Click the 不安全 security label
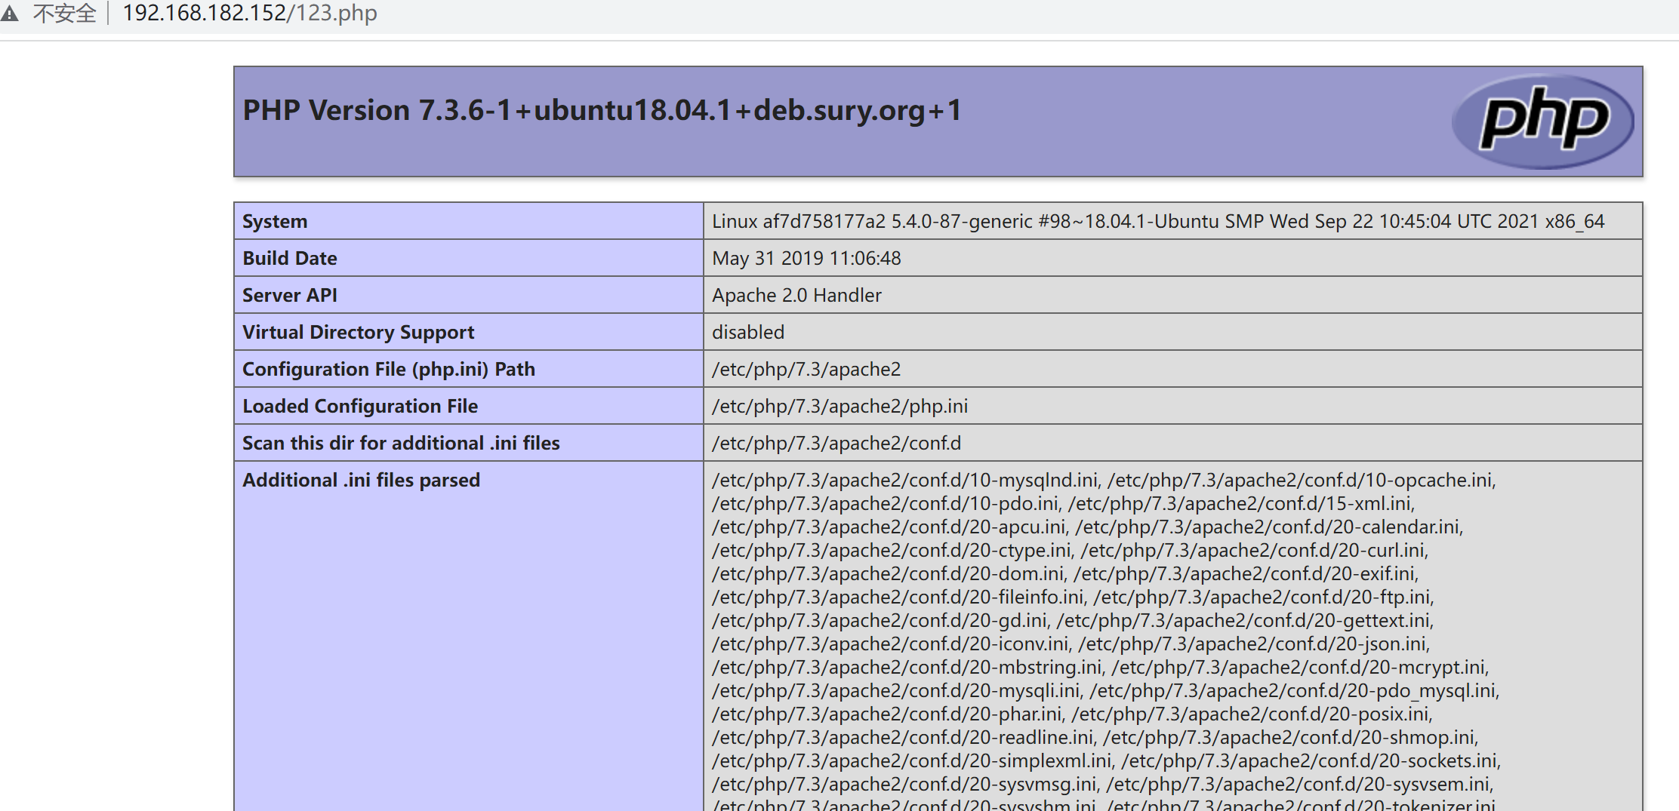1679x811 pixels. click(64, 13)
